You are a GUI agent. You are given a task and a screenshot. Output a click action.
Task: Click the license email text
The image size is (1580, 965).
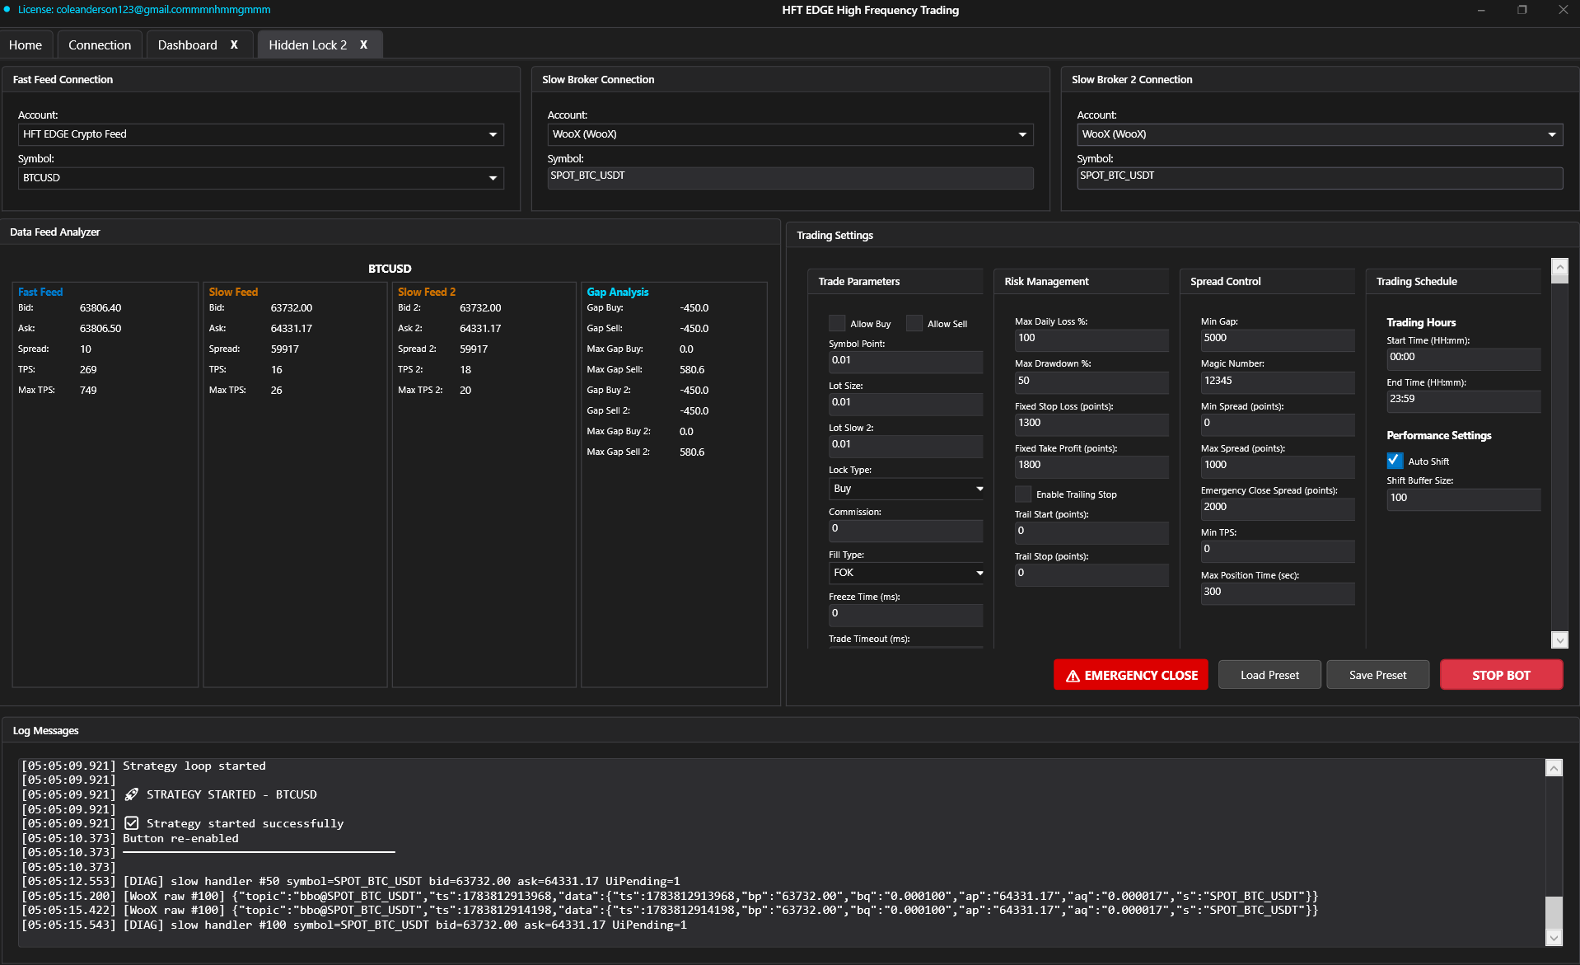tap(144, 10)
